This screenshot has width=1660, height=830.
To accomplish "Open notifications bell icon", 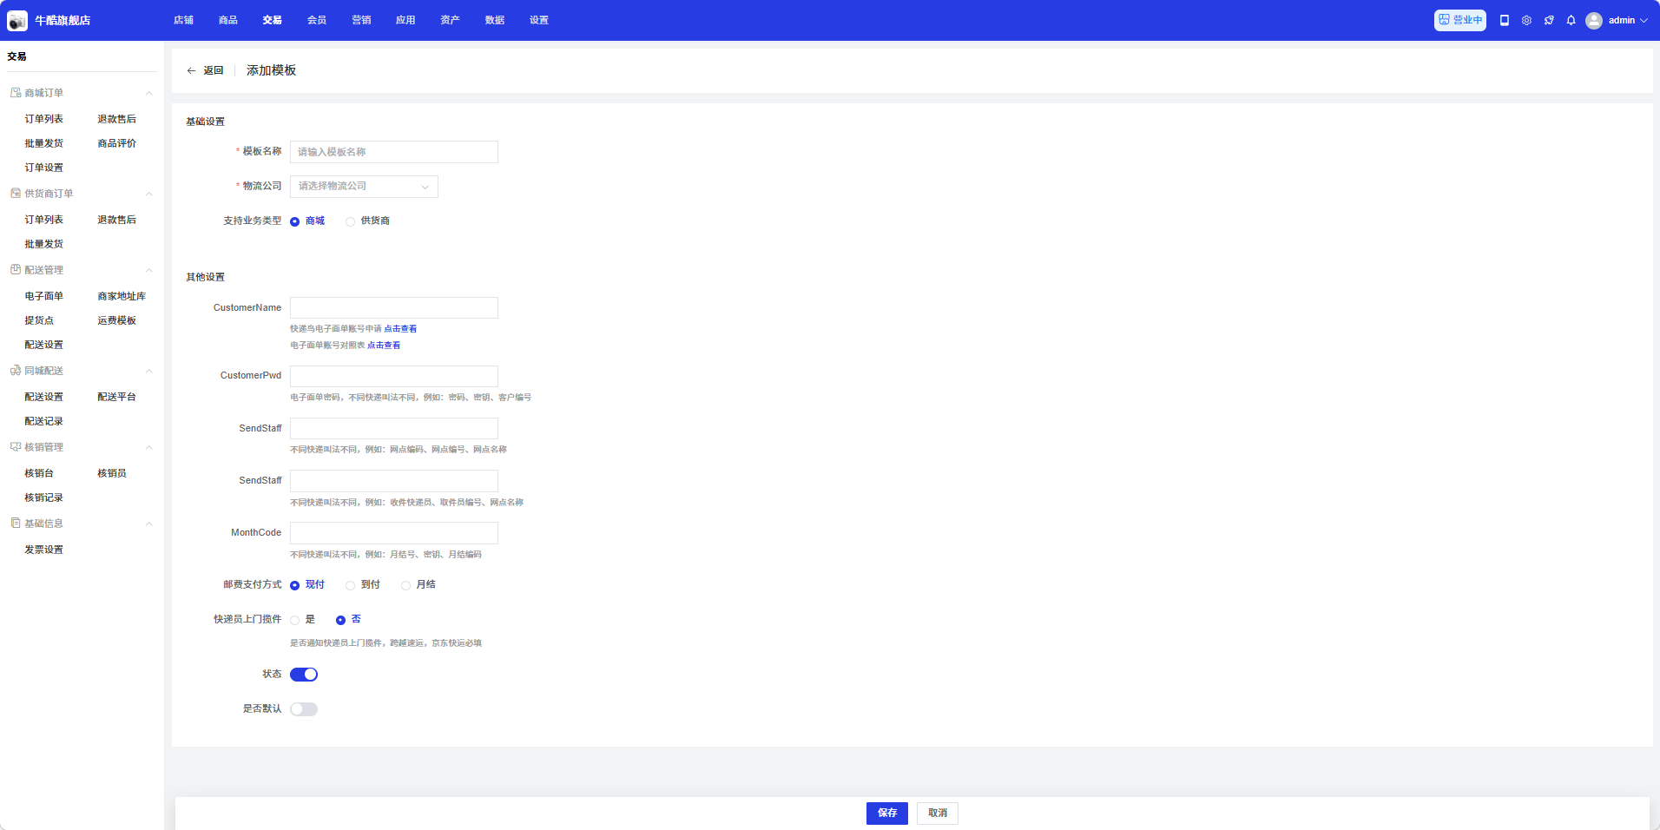I will (x=1571, y=20).
